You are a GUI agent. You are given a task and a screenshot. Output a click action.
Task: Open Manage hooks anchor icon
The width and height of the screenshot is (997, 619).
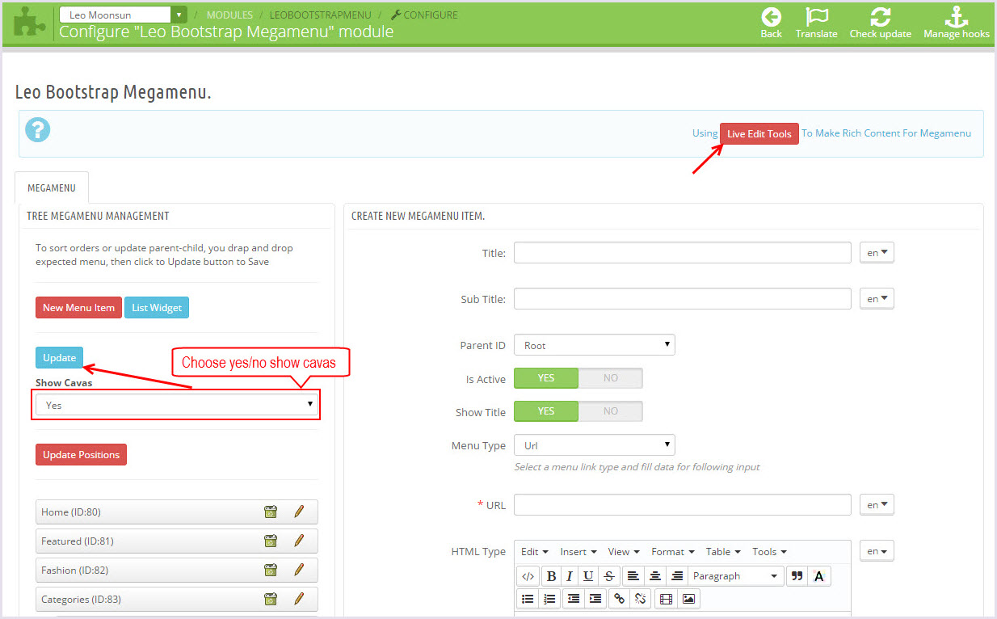pyautogui.click(x=956, y=17)
